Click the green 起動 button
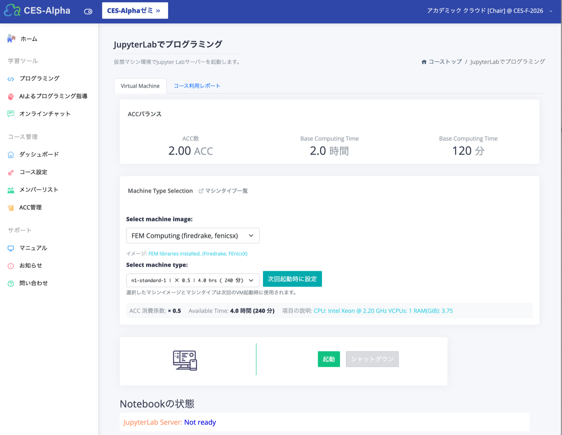 [329, 359]
